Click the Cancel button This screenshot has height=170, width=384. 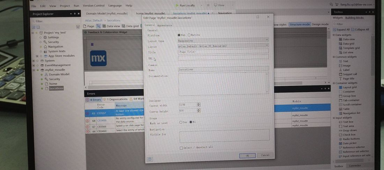[265, 155]
